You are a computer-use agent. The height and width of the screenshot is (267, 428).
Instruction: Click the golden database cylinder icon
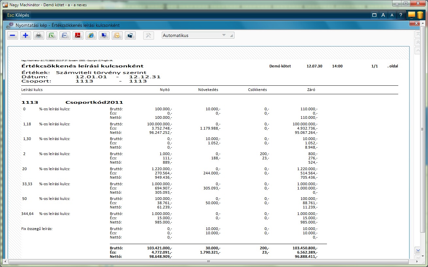pos(420,15)
